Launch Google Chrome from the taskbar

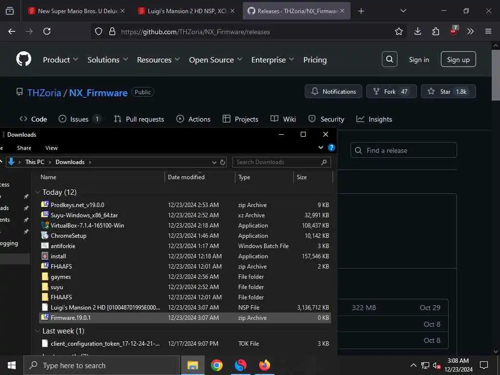point(216,365)
